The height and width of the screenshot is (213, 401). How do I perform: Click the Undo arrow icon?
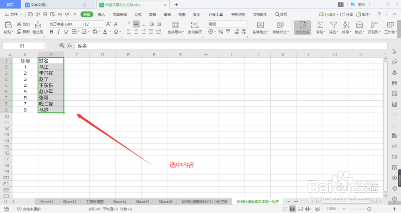pos(60,14)
